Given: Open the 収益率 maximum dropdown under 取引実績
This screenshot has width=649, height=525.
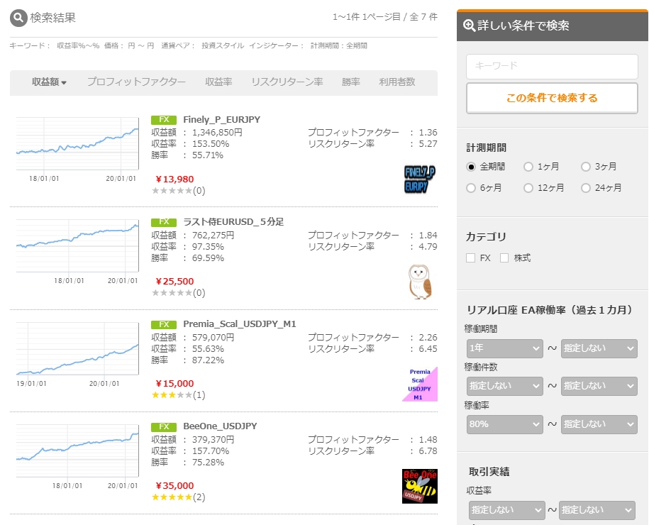Looking at the screenshot, I should (597, 510).
